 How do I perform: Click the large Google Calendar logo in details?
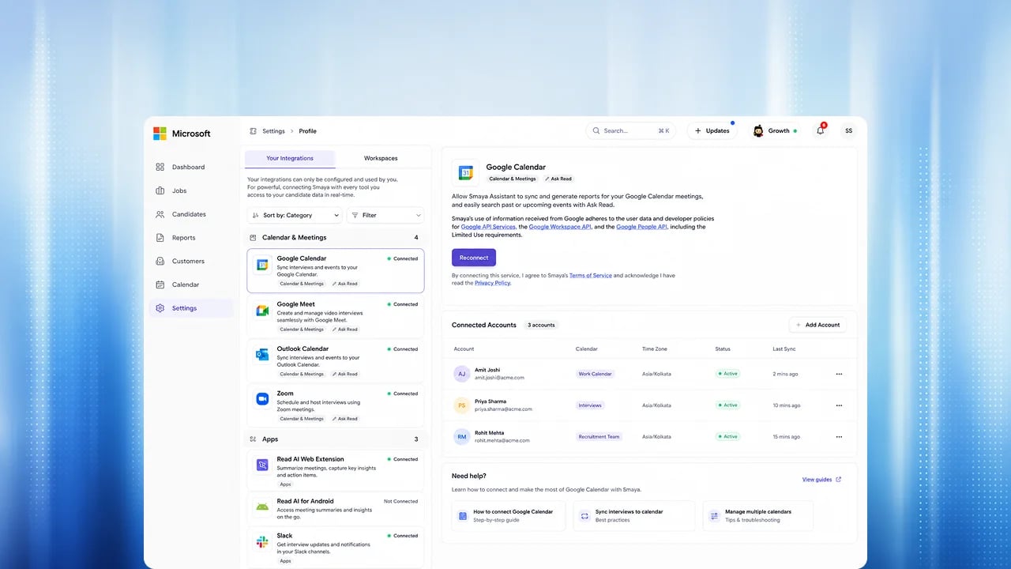[466, 173]
